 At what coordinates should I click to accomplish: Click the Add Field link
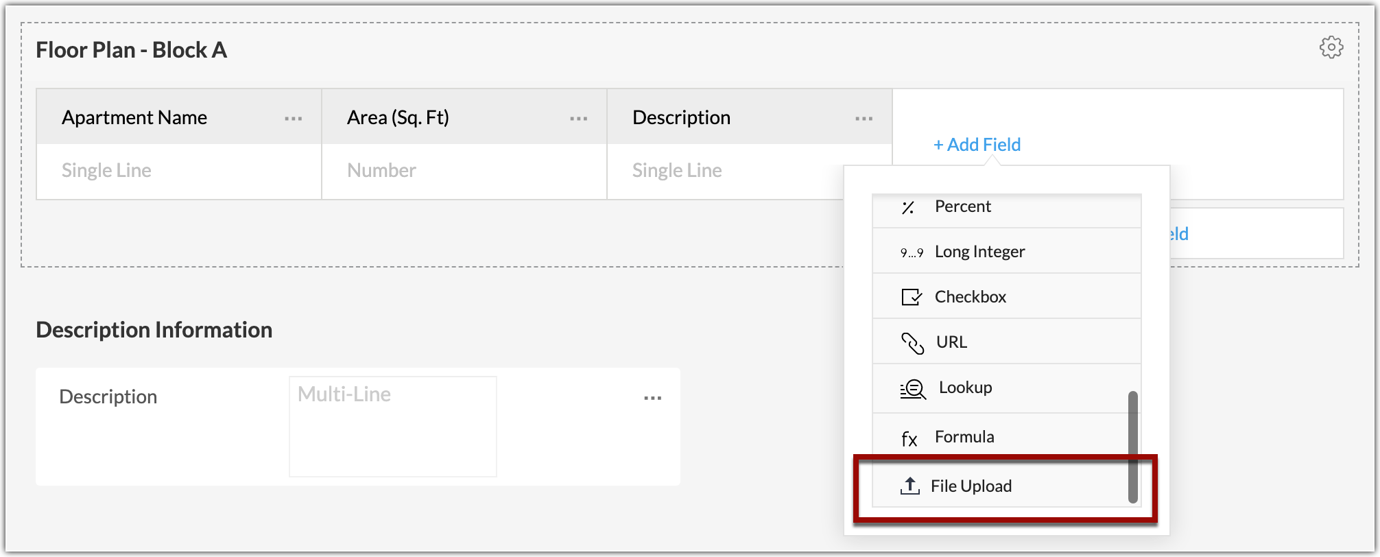coord(976,144)
